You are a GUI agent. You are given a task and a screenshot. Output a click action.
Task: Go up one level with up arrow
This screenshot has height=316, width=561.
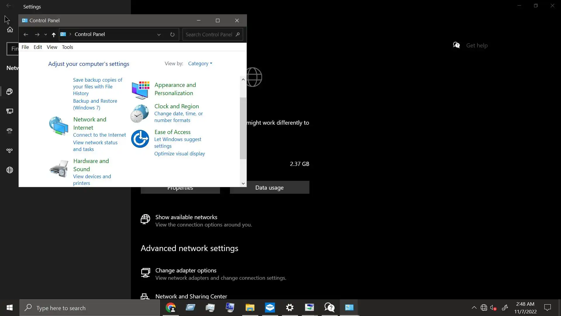point(53,35)
